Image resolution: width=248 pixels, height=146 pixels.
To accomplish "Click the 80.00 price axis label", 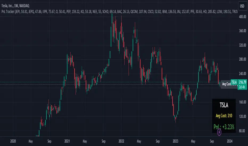I will (242, 131).
